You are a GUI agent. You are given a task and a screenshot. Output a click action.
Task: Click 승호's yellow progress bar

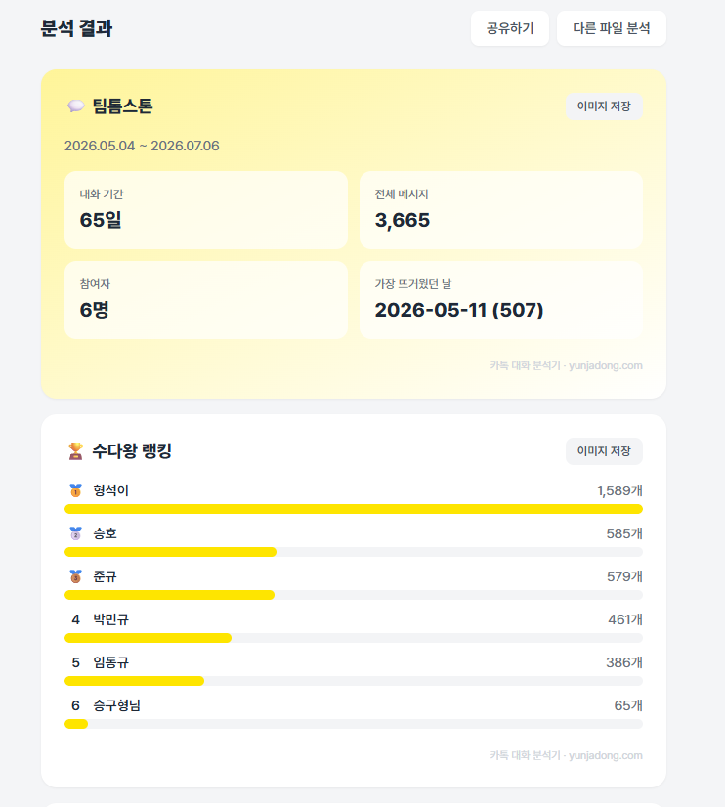pyautogui.click(x=170, y=552)
